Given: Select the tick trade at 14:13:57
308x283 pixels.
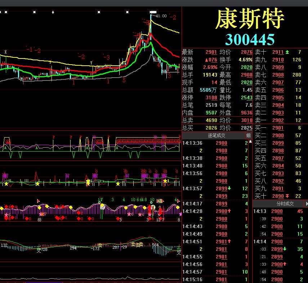Looking at the screenshot, I should point(215,188).
